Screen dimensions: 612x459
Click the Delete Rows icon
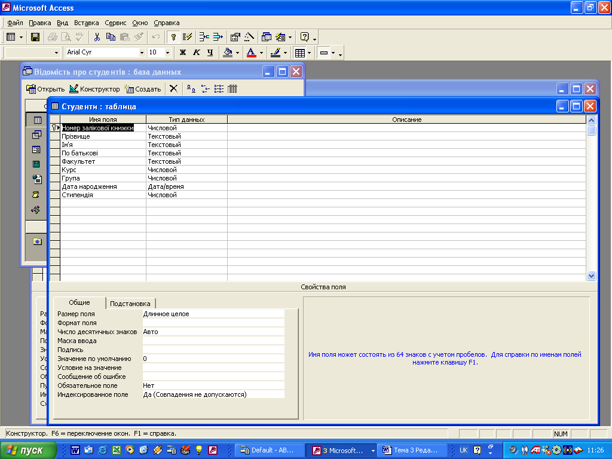218,37
